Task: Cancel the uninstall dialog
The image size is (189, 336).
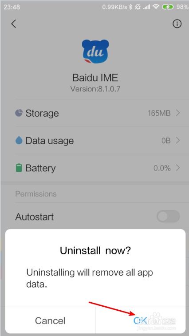Action: point(50,320)
